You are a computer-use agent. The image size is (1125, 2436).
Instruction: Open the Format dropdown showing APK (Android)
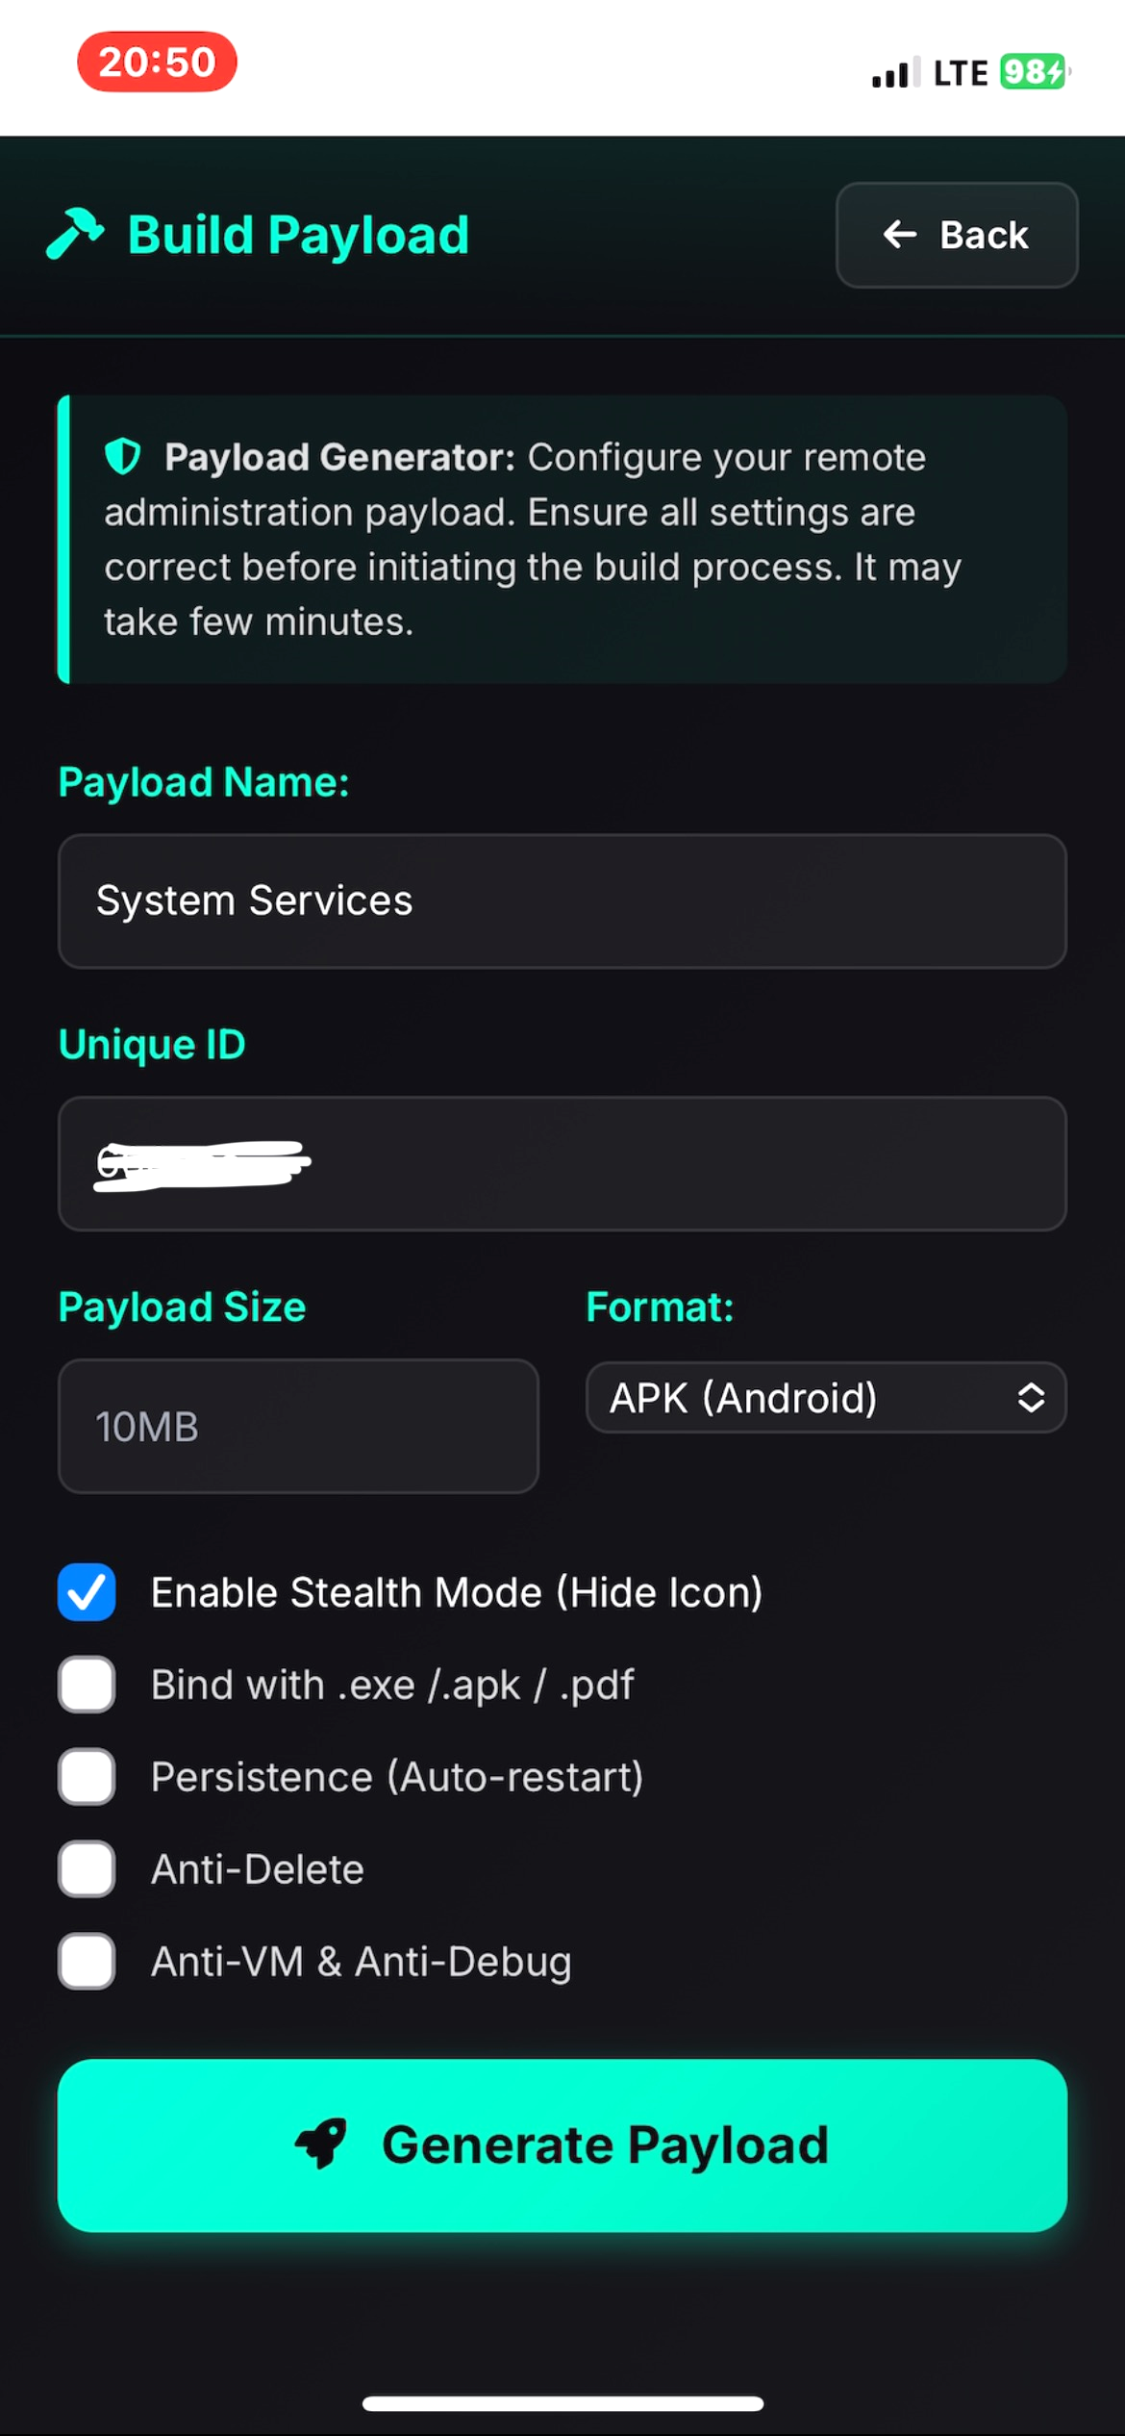click(x=825, y=1398)
